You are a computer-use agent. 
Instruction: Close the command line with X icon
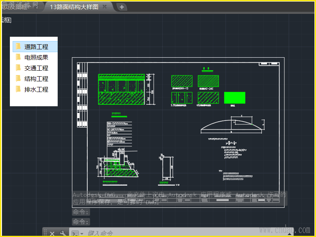[x=52, y=233]
